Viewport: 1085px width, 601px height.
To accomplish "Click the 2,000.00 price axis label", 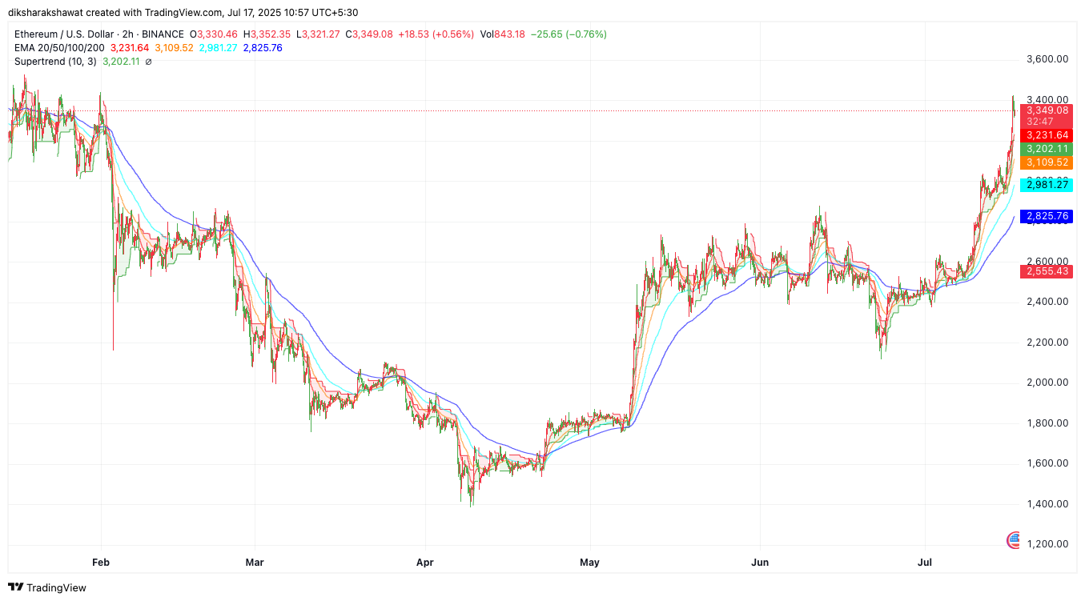I will pos(1047,383).
